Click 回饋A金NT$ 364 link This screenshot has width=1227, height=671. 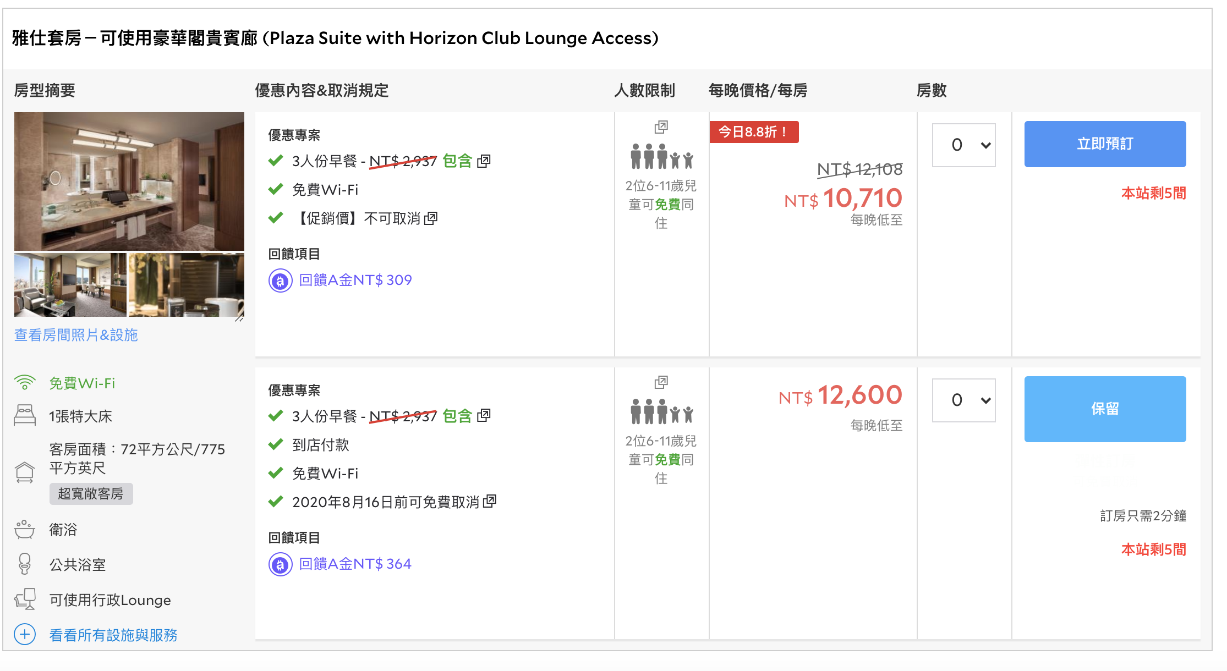tap(355, 564)
